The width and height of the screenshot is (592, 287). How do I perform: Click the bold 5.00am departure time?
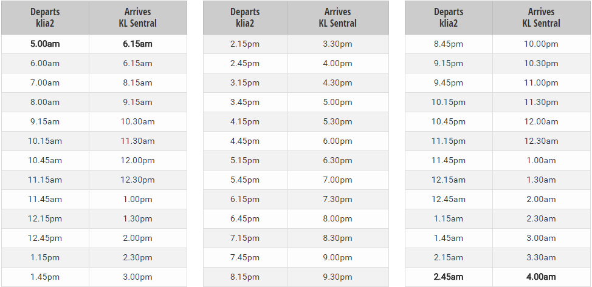pyautogui.click(x=45, y=44)
